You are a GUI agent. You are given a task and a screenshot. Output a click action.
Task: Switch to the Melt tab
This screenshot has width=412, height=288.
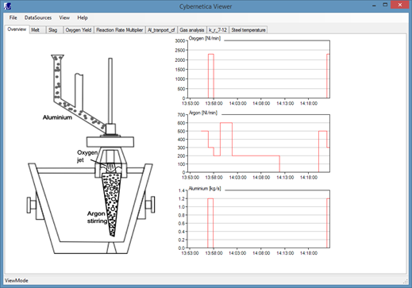pos(37,30)
